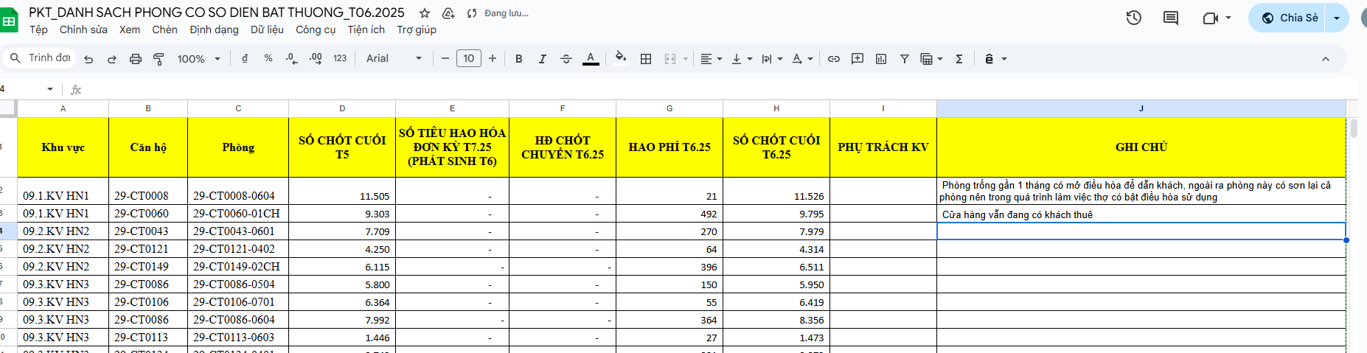Open the Arial font dropdown
Image resolution: width=1367 pixels, height=353 pixels.
[x=394, y=58]
